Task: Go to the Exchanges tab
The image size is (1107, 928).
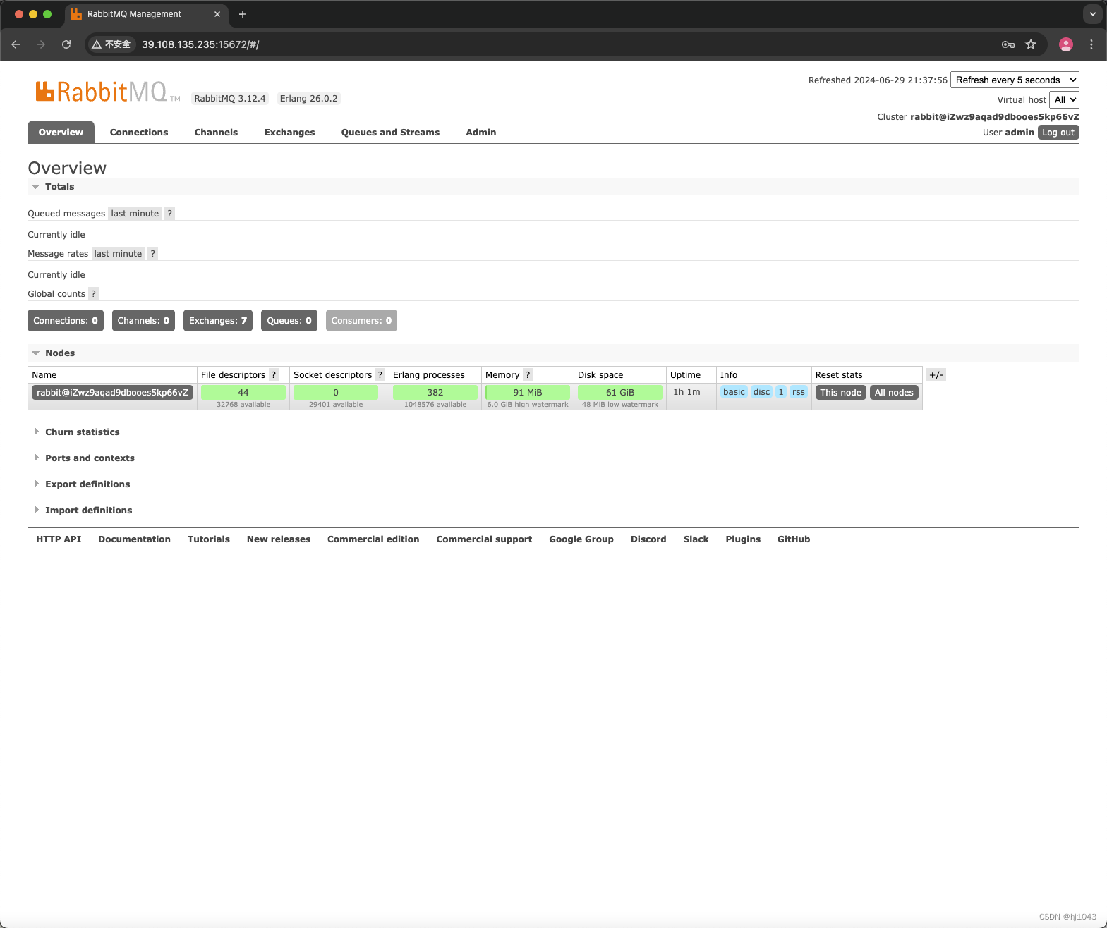Action: pyautogui.click(x=289, y=133)
